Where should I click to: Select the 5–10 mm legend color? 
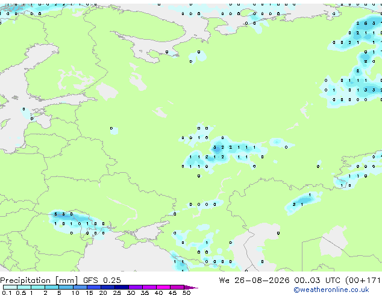[x=66, y=287]
